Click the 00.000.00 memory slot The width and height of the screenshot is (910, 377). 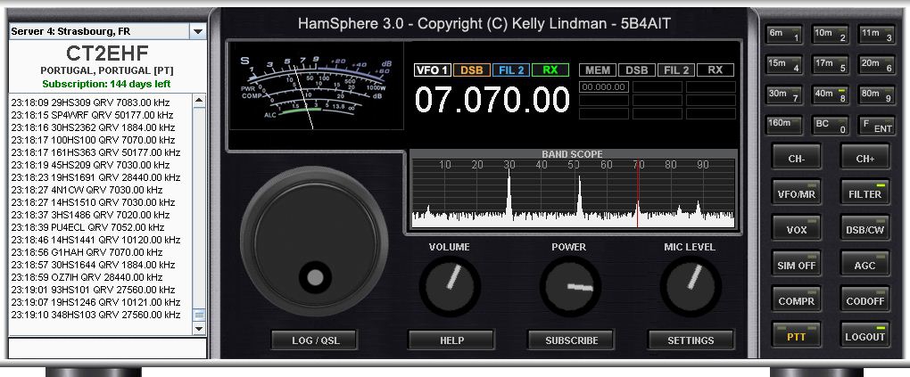point(604,87)
